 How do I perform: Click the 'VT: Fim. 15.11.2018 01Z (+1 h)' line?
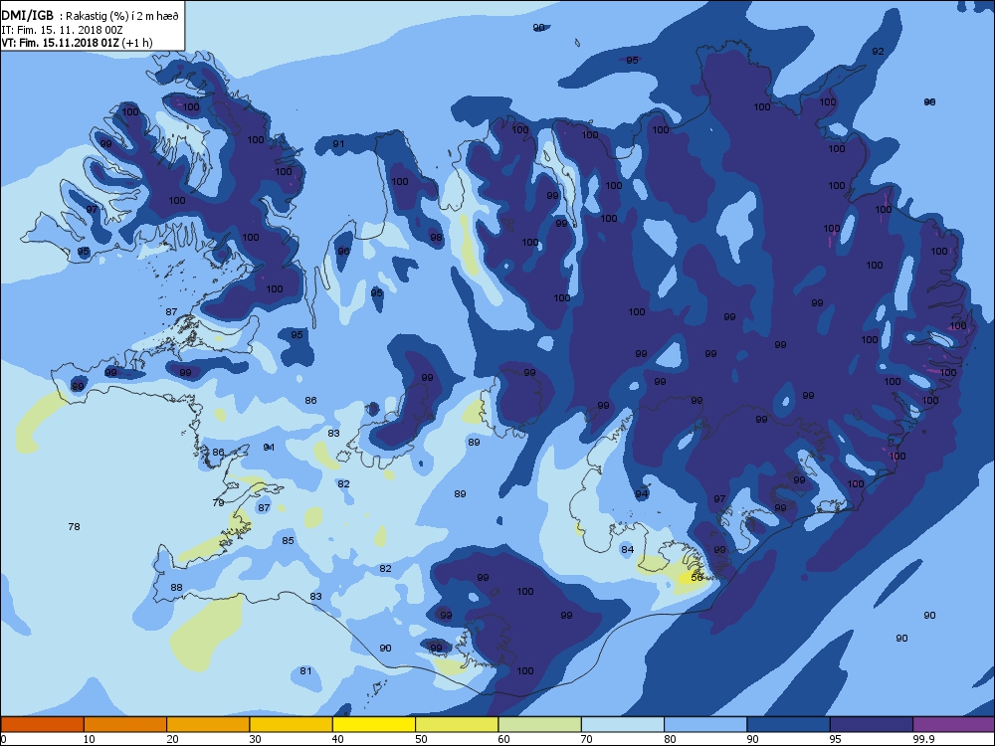tap(77, 43)
